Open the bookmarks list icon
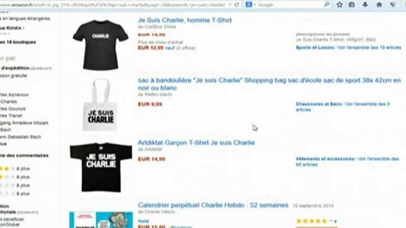Image resolution: width=406 pixels, height=228 pixels. 352,4
